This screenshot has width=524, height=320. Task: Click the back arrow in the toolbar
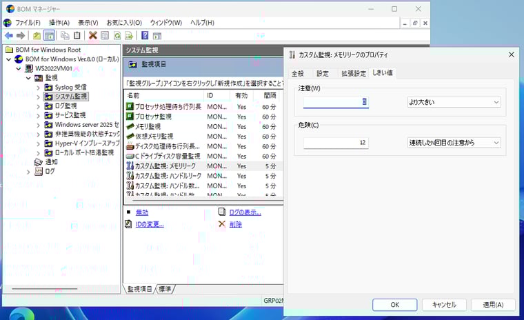[8, 35]
